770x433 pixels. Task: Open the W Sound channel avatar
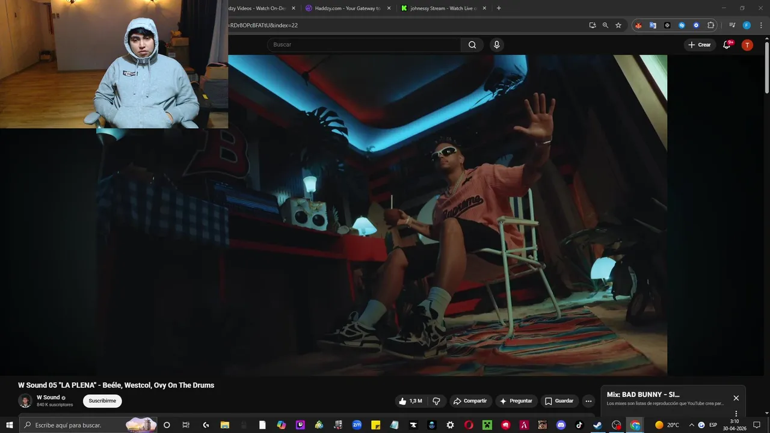click(25, 401)
